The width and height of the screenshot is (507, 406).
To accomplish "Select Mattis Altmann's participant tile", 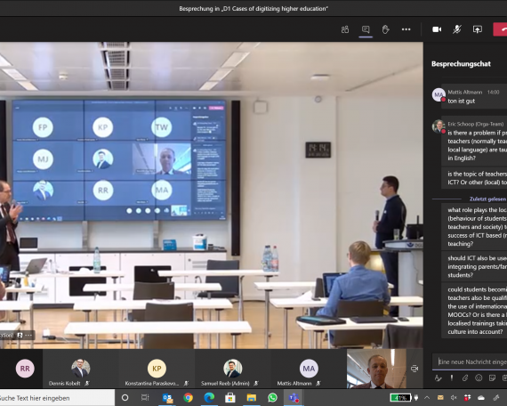I will (x=309, y=369).
